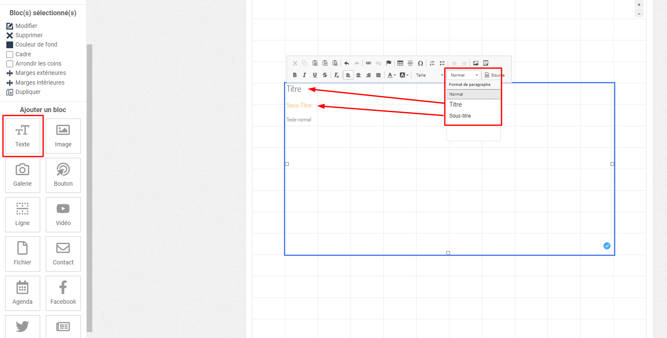Click the undo arrow in toolbar

coord(347,63)
